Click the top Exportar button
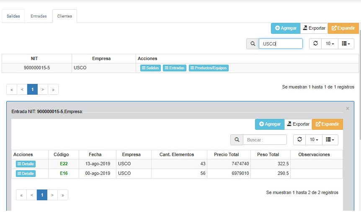The height and width of the screenshot is (212, 361). pos(314,28)
